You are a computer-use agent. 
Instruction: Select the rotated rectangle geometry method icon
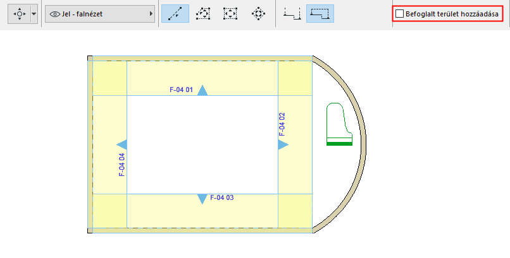(x=258, y=14)
